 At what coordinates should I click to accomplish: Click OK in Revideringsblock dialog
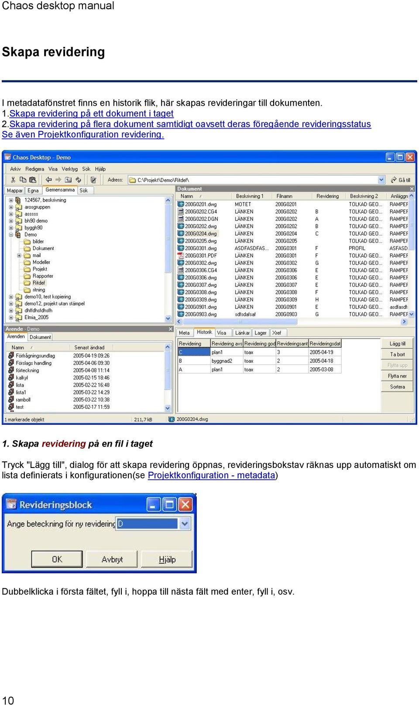coord(57,559)
